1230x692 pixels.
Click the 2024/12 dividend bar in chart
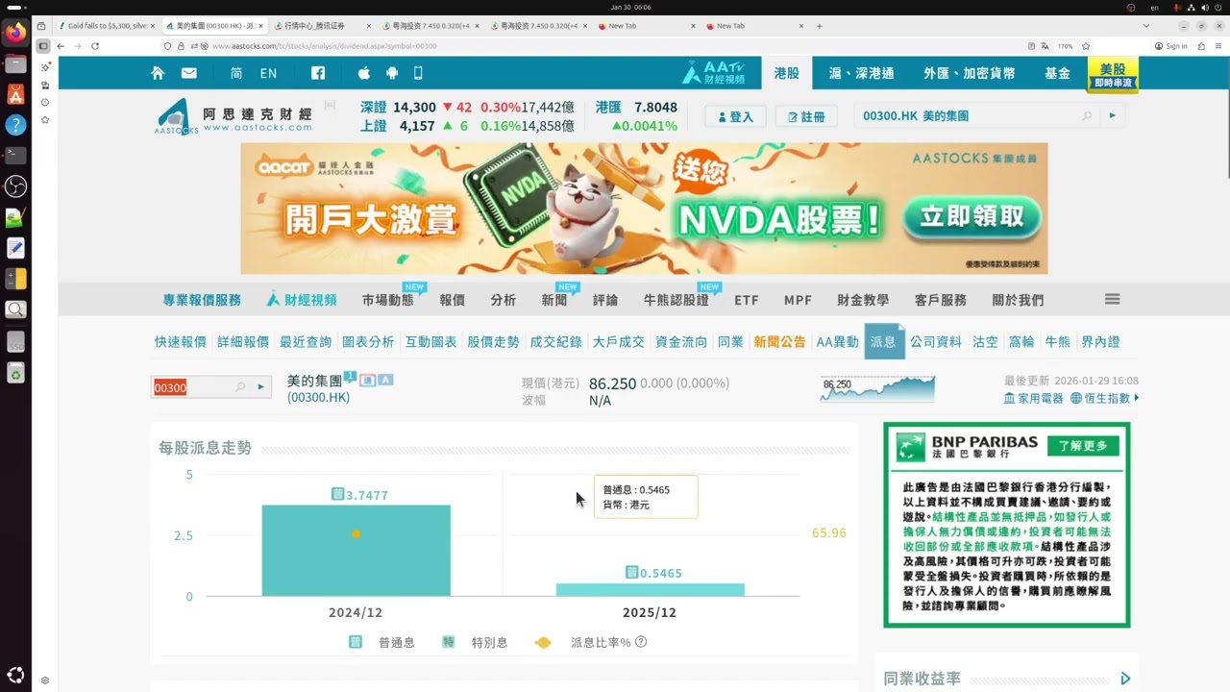356,551
